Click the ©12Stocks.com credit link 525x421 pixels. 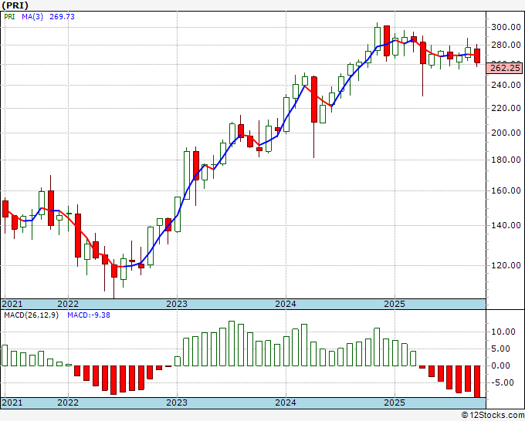493,416
